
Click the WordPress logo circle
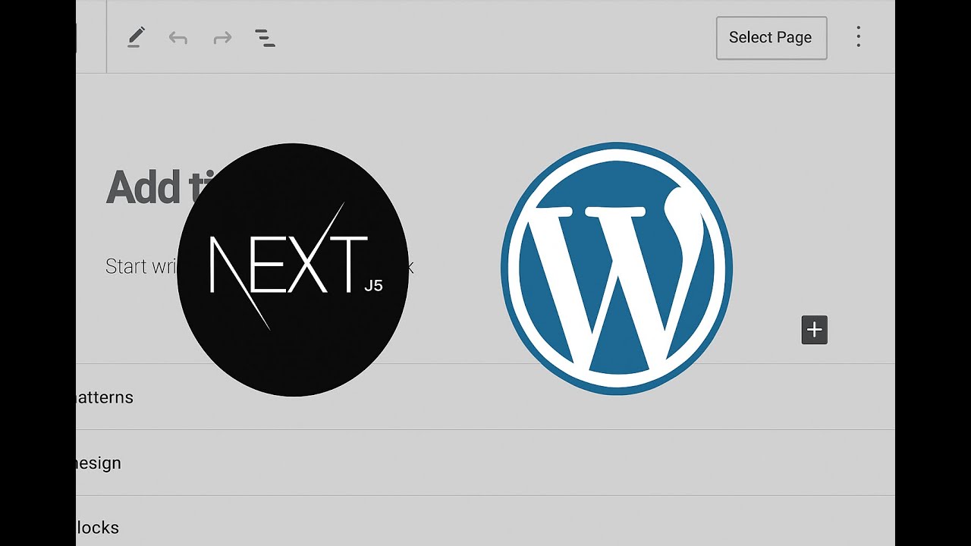(616, 268)
